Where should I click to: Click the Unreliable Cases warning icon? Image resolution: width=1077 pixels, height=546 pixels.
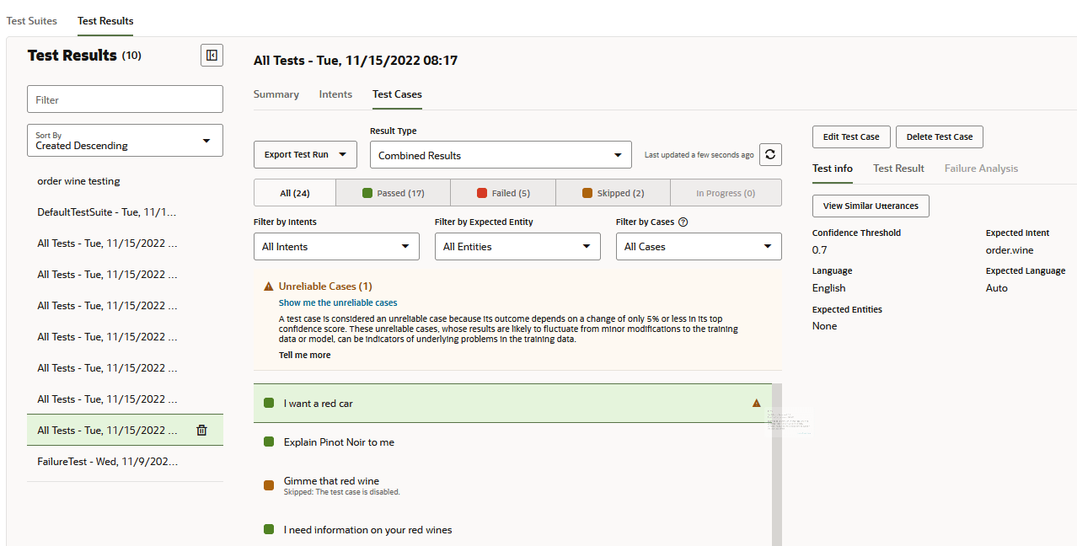(x=269, y=286)
